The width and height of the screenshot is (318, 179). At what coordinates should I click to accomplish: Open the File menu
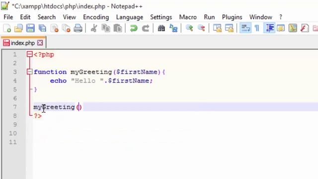[8, 17]
